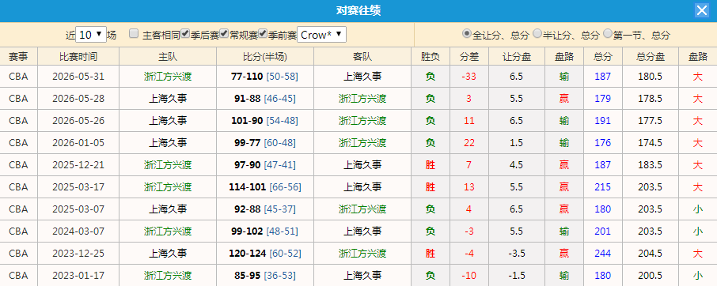This screenshot has width=717, height=286.
Task: Click the score 85-95 [36-53]
Action: click(x=265, y=276)
